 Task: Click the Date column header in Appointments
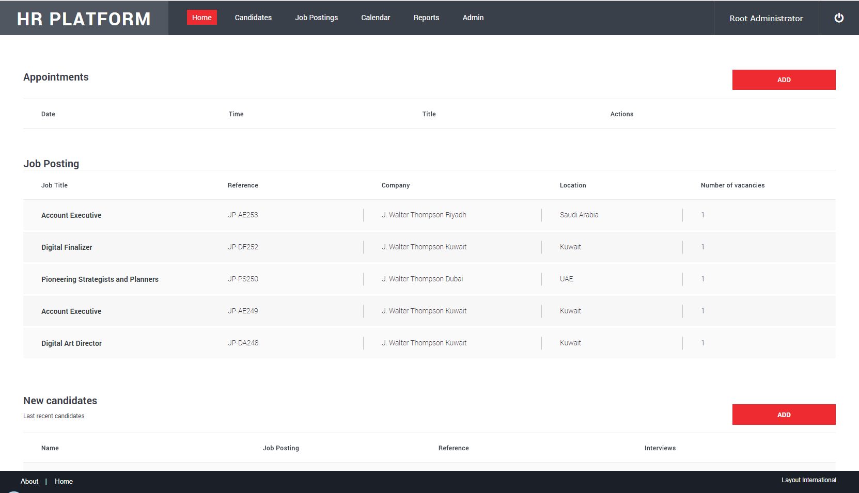pos(48,114)
